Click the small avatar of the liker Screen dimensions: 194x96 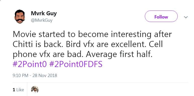35,89
